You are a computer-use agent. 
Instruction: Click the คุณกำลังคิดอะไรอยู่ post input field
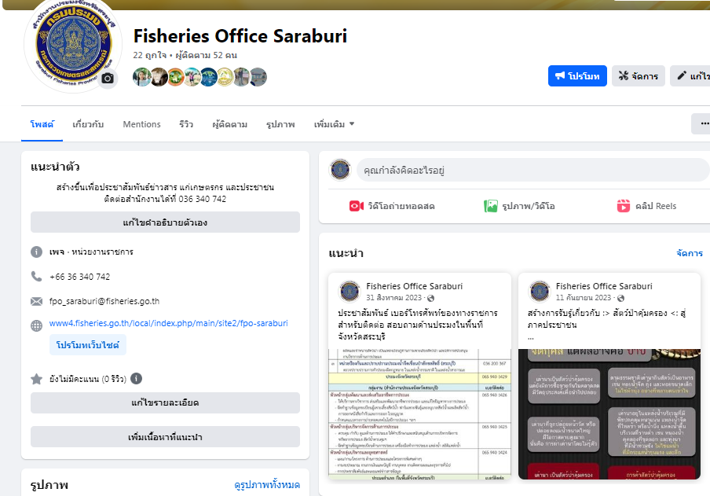click(533, 170)
